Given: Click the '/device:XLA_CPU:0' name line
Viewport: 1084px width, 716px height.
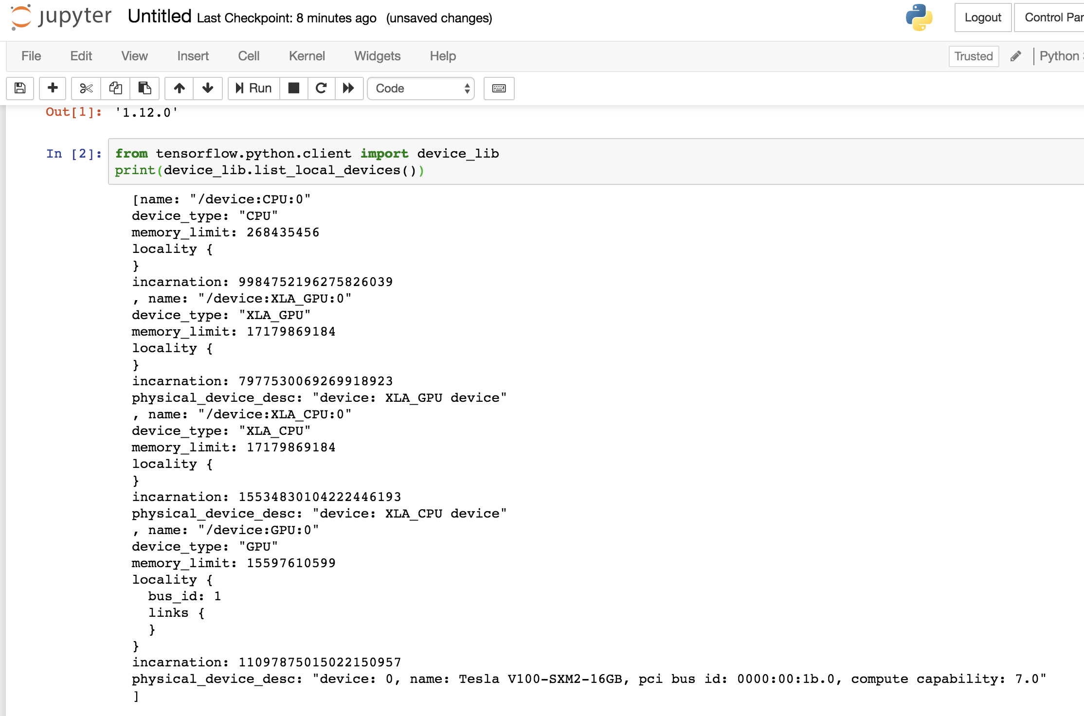Looking at the screenshot, I should pos(241,414).
